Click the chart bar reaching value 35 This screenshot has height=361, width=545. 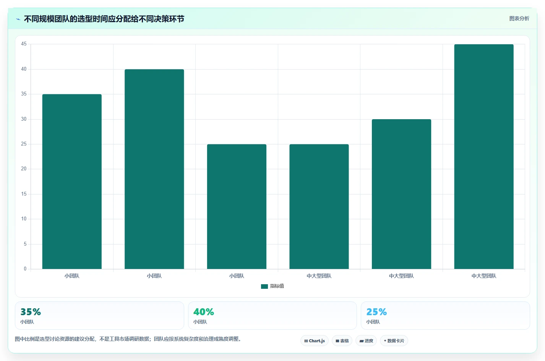pyautogui.click(x=72, y=181)
